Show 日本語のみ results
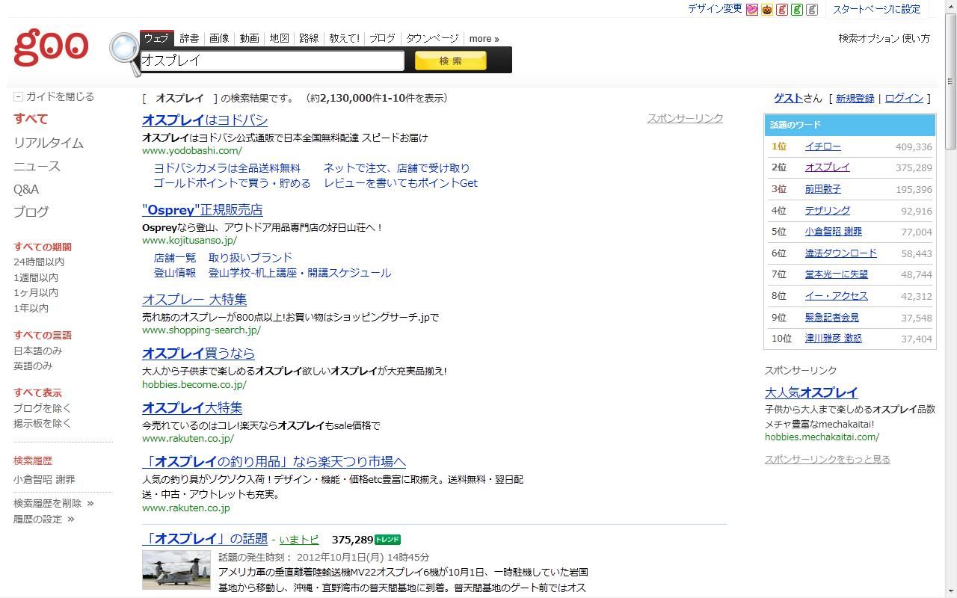This screenshot has height=598, width=957. point(37,351)
